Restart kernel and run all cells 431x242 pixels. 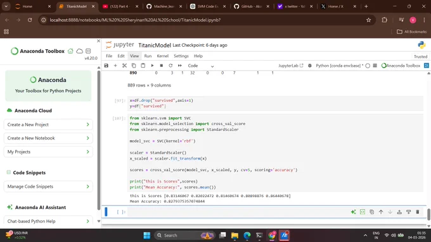[180, 66]
